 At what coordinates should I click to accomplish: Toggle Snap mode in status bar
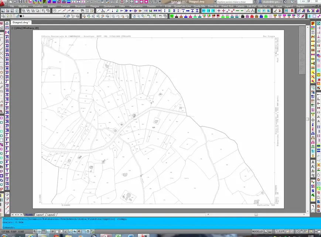tap(39, 231)
